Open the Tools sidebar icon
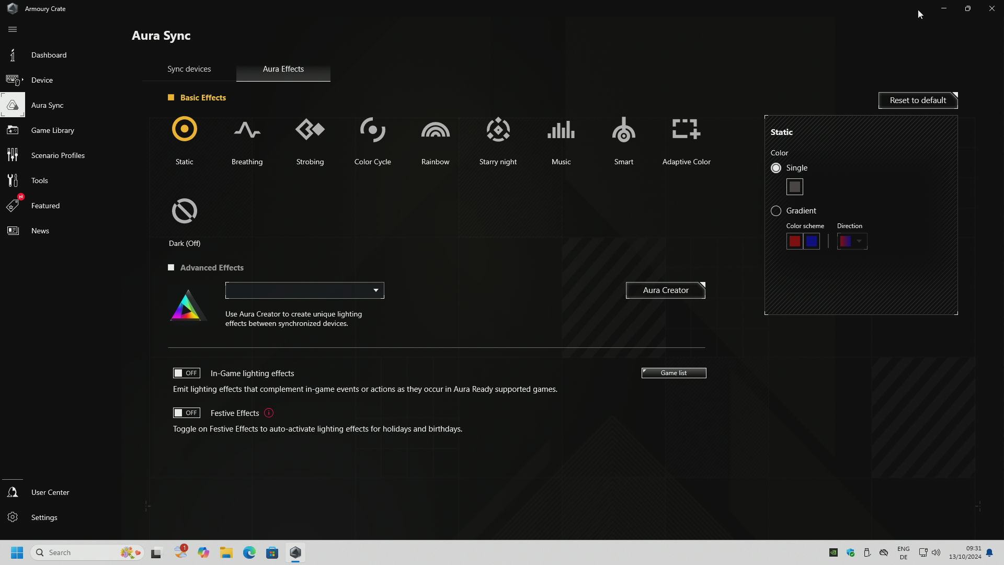The width and height of the screenshot is (1004, 565). 13,180
